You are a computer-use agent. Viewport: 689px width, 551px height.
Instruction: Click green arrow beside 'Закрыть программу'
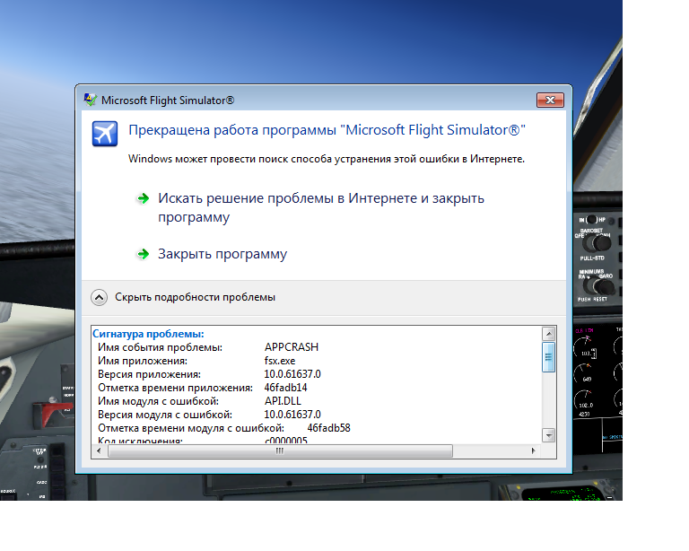point(143,254)
